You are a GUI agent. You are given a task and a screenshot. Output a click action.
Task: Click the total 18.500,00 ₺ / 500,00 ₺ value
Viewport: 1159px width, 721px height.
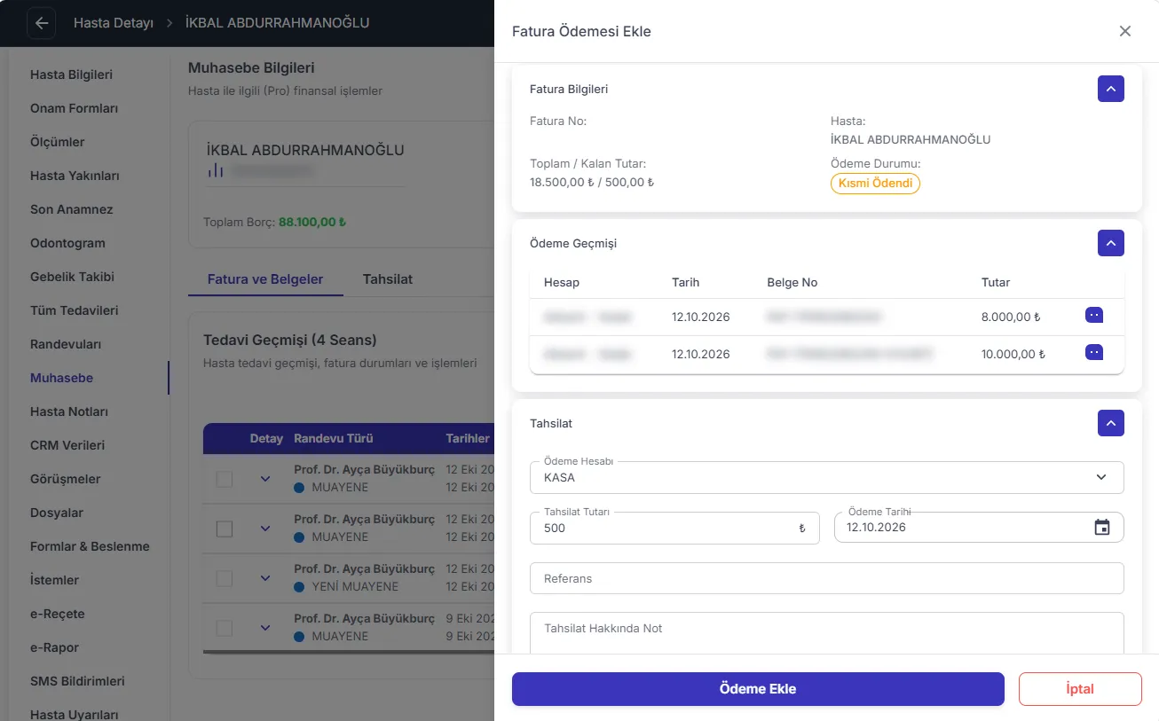592,183
